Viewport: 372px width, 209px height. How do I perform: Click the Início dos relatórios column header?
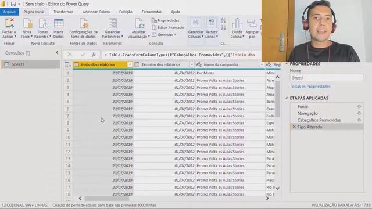[x=103, y=64]
